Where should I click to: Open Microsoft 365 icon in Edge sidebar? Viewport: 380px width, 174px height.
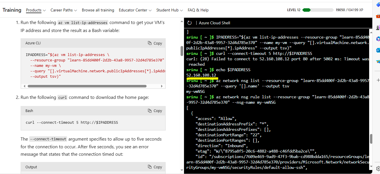pyautogui.click(x=378, y=39)
